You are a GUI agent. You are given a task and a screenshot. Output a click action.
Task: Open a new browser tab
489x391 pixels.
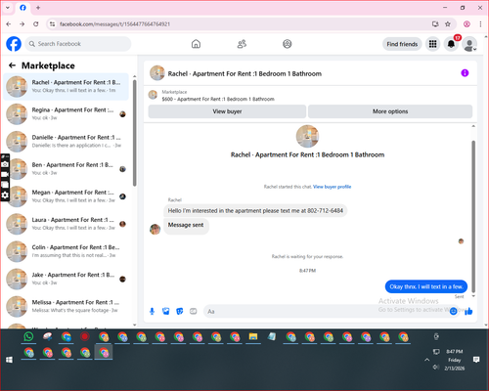coord(38,8)
